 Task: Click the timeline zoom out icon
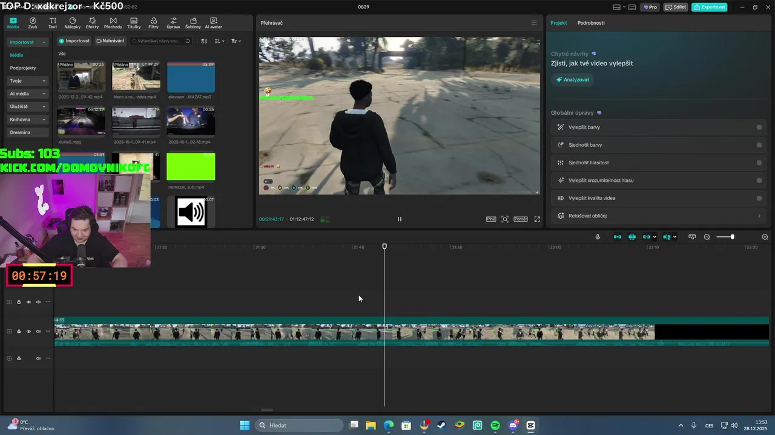coord(707,237)
